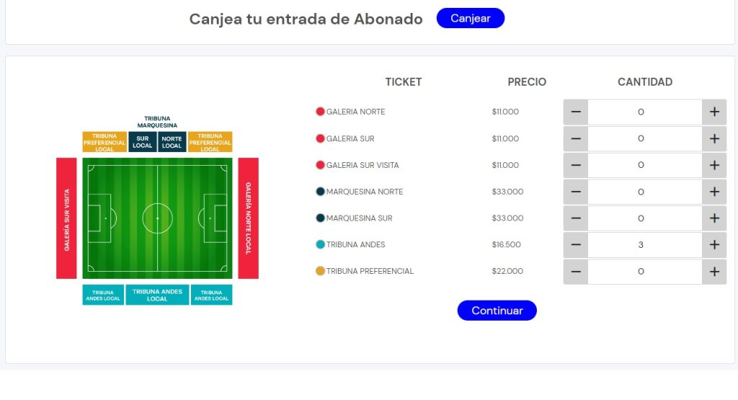
Task: Reduce Tribuna Andes quantity with minus button
Action: click(x=576, y=245)
